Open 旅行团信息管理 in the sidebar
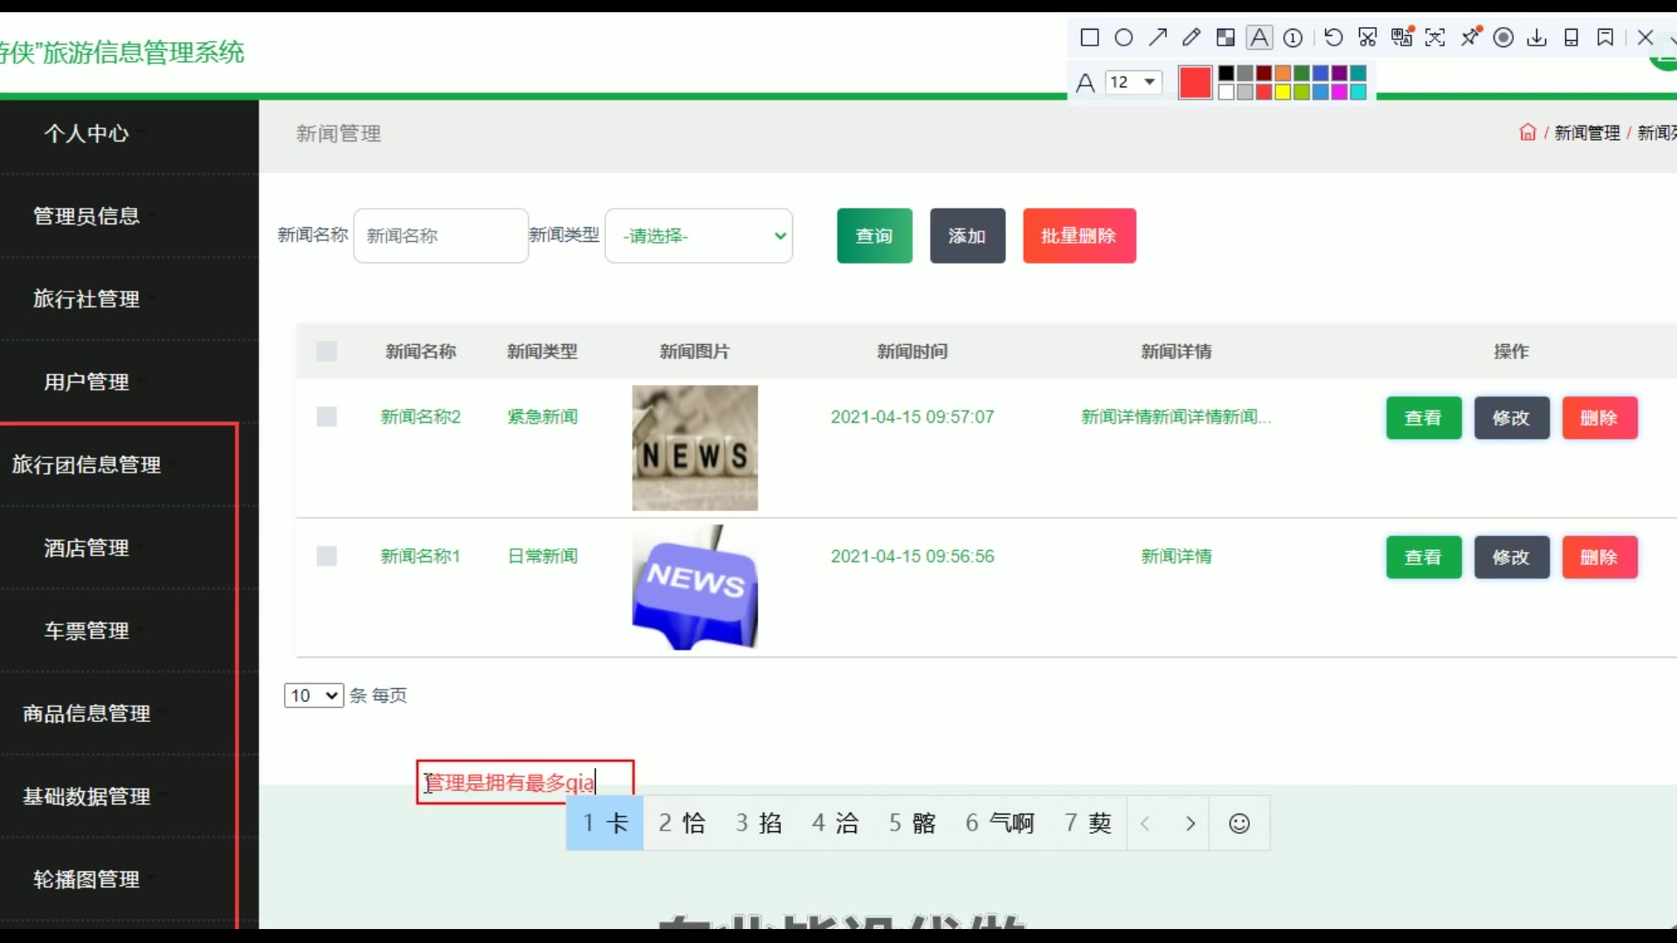This screenshot has width=1677, height=943. click(x=86, y=465)
